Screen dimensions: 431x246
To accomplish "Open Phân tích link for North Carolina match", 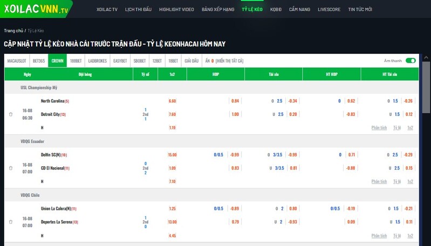I will (x=379, y=127).
